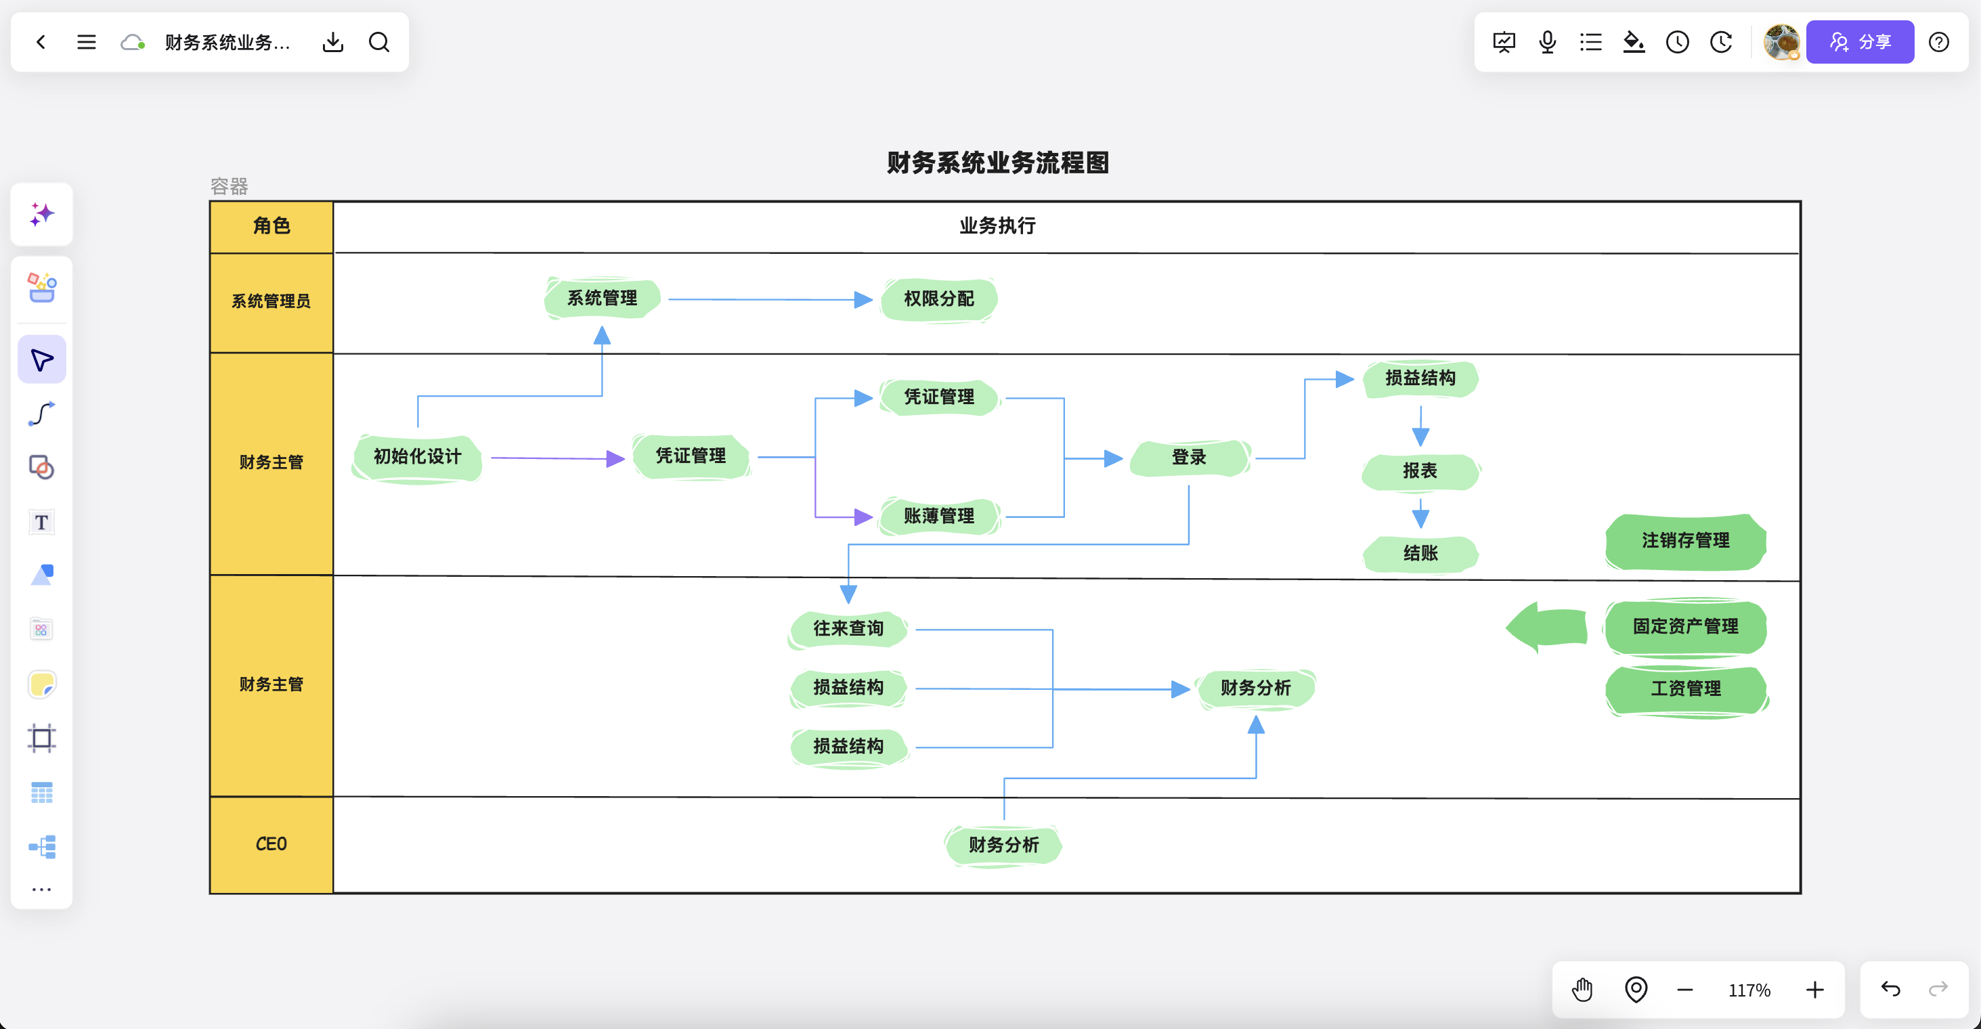
Task: Select the text tool
Action: 41,522
